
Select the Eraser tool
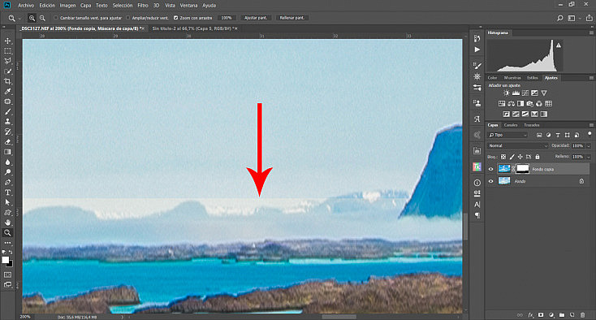pyautogui.click(x=7, y=142)
